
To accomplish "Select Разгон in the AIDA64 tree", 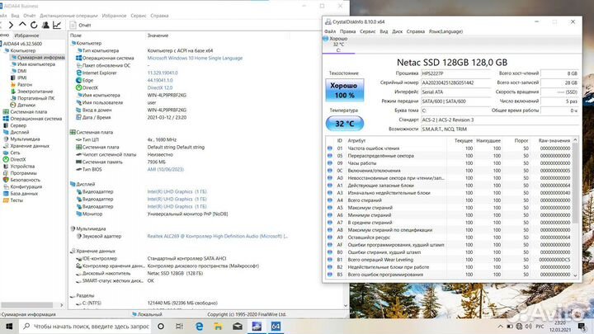I will tap(21, 84).
